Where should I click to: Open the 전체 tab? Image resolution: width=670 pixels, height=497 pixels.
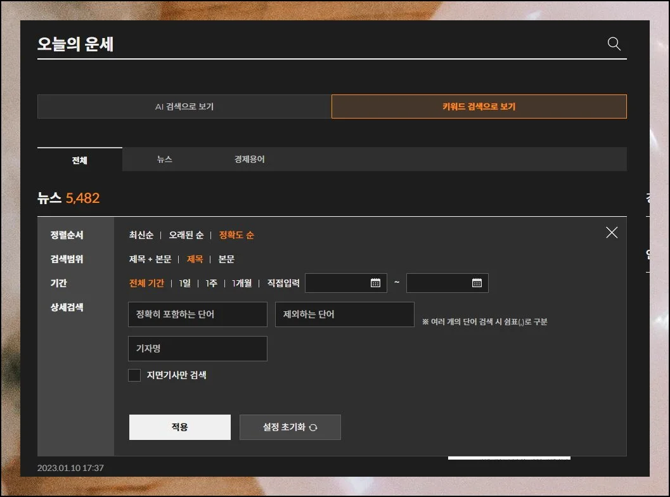tap(80, 160)
